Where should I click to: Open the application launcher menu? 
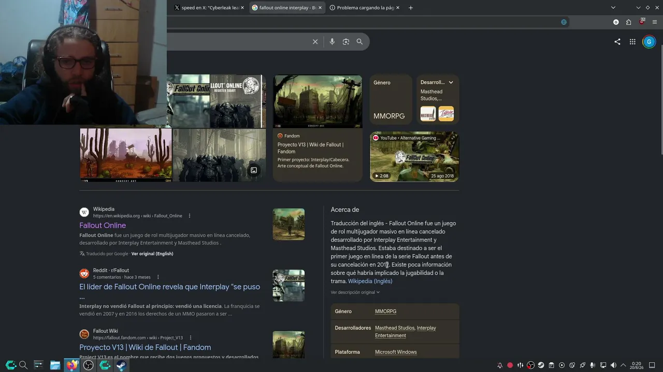[x=10, y=365]
